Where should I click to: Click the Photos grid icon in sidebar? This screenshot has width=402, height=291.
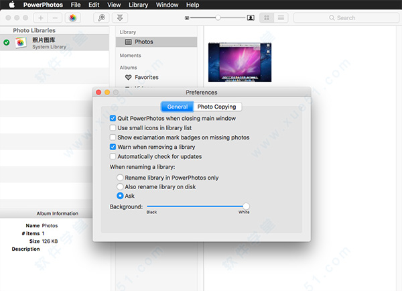128,42
